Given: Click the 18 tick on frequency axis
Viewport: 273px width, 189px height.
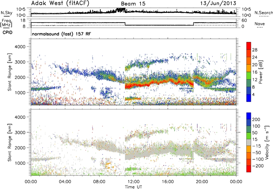Looking at the screenshot, I should pos(23,20).
